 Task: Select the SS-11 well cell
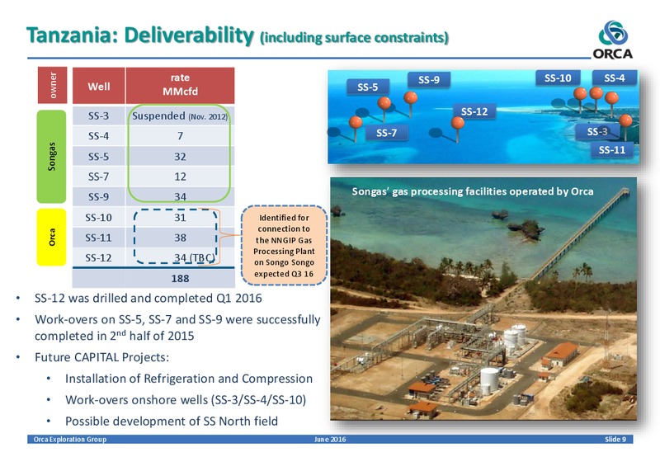coord(98,238)
